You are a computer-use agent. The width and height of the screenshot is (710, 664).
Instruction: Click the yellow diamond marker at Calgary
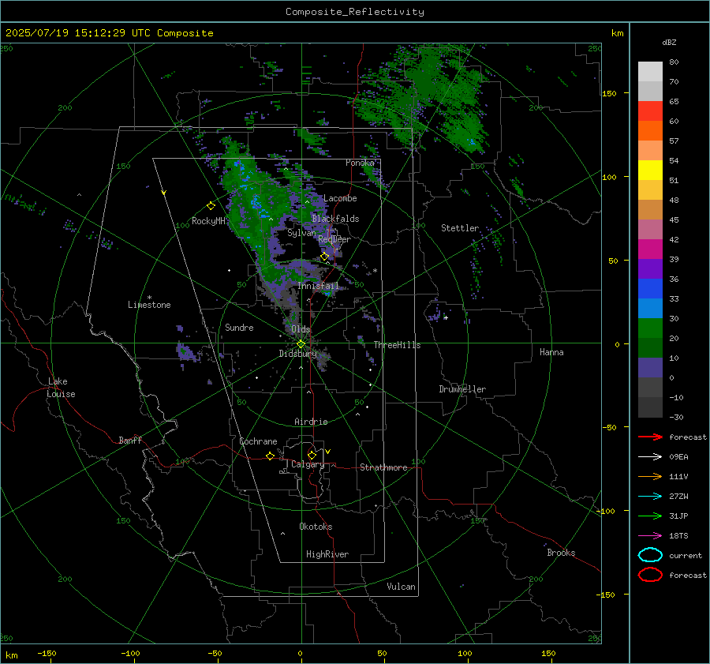pos(312,455)
